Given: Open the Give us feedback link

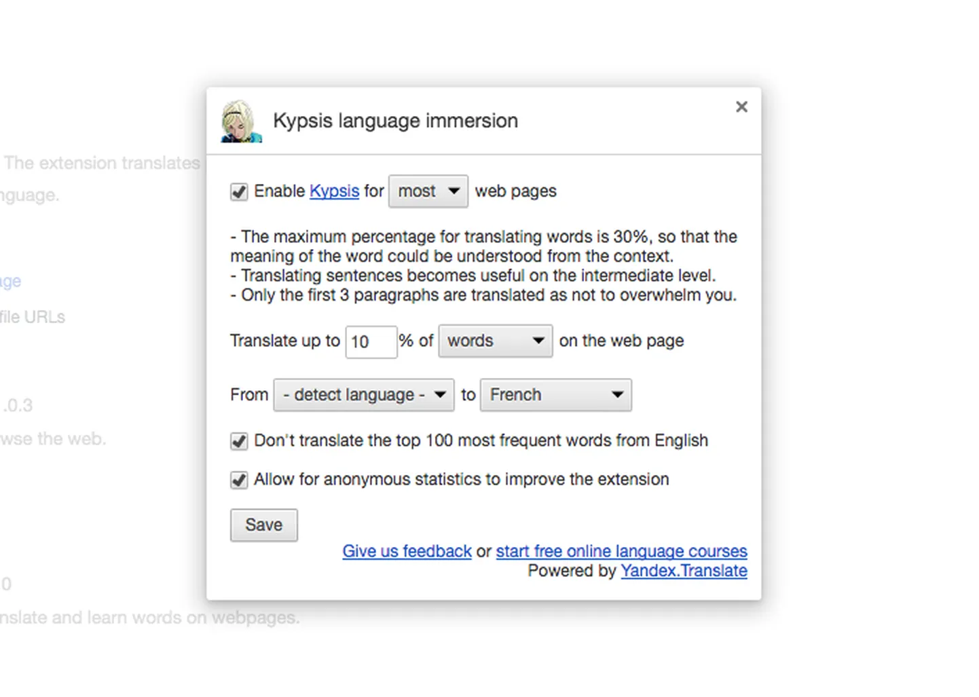Looking at the screenshot, I should (407, 551).
